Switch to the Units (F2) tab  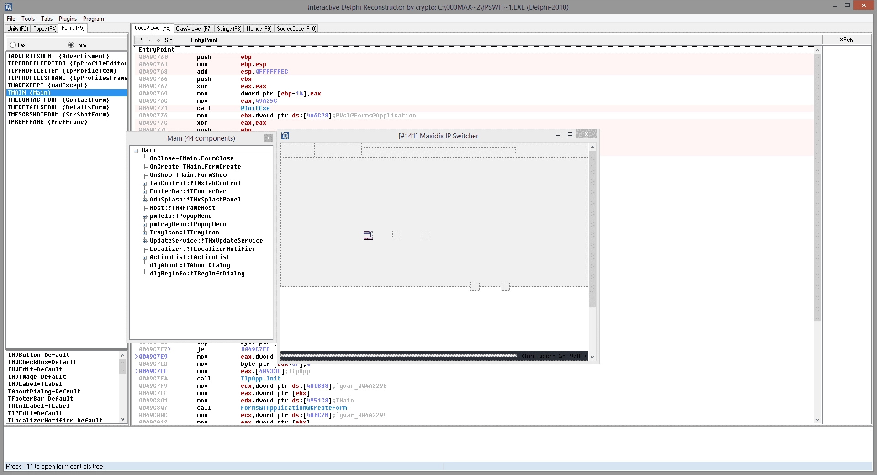tap(18, 28)
